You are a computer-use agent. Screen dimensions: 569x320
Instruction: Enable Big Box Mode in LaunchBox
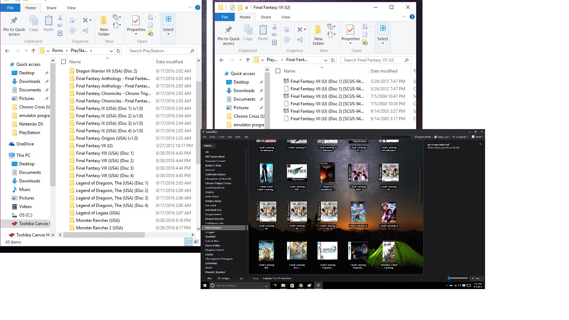[x=422, y=137]
